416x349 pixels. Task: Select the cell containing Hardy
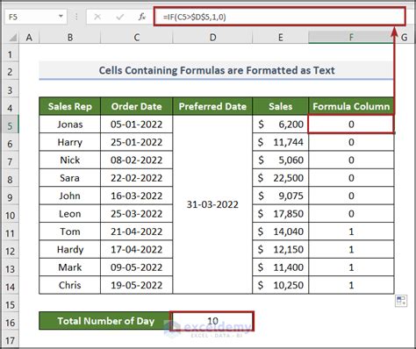tap(70, 249)
